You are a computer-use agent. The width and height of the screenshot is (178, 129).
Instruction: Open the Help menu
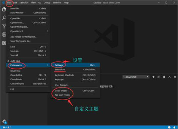[66, 3]
